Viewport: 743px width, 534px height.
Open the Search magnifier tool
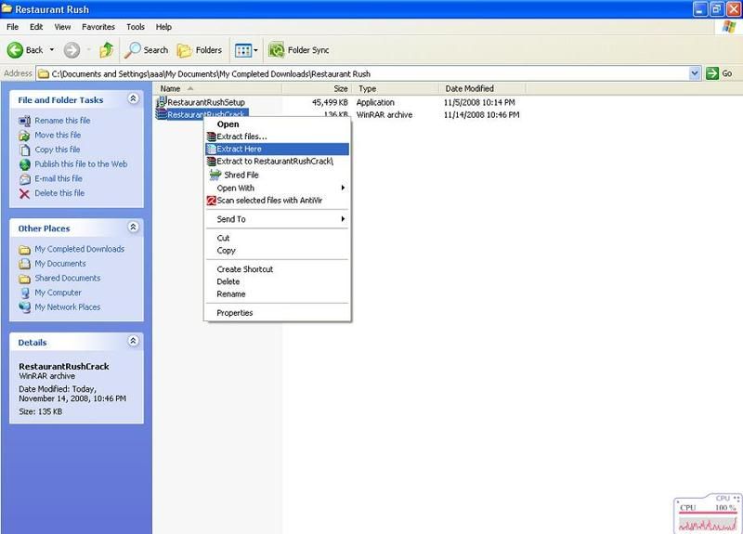pos(134,49)
